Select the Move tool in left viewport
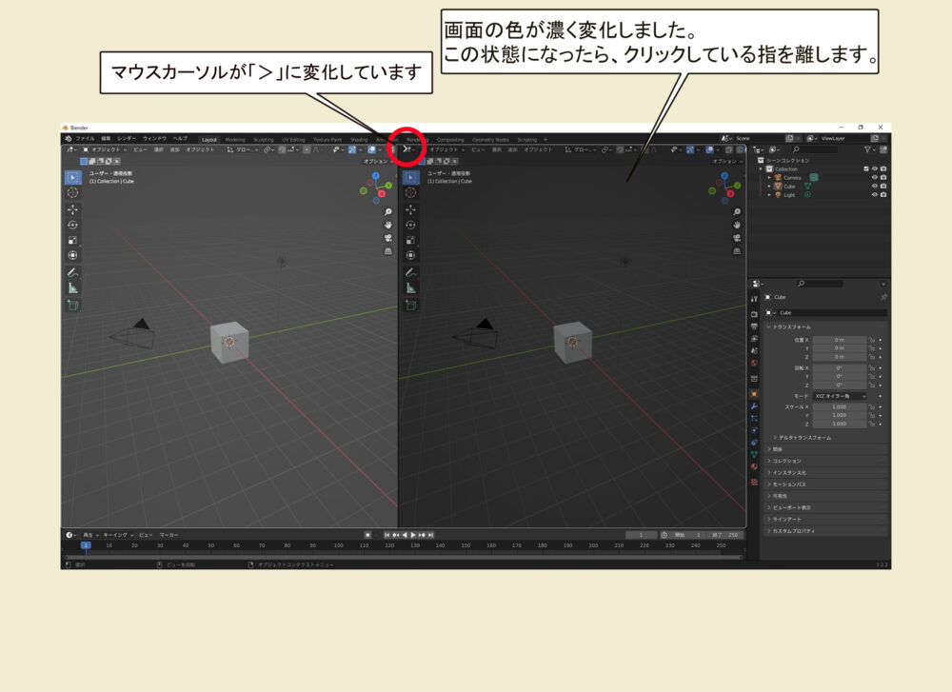 click(x=73, y=209)
